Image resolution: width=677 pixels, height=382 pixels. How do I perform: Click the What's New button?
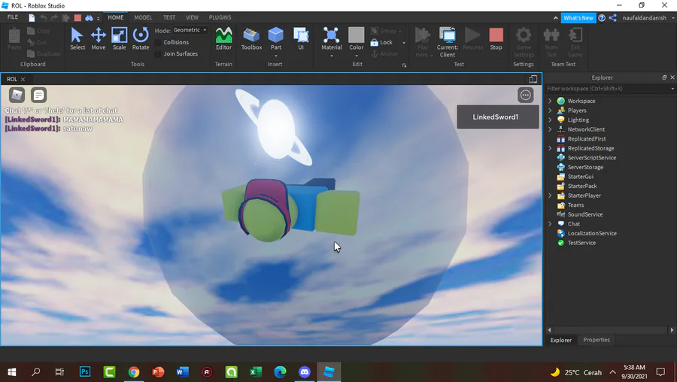tap(578, 18)
